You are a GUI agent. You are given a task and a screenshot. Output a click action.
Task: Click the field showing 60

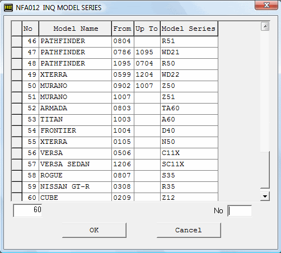[x=27, y=210]
